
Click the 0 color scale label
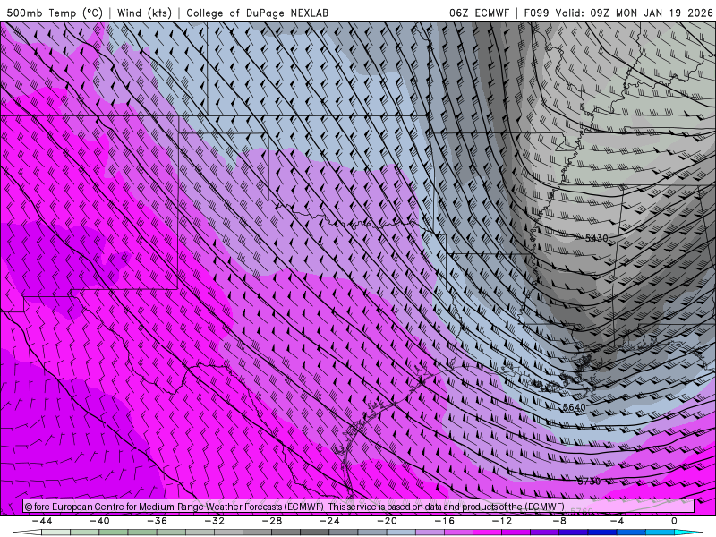point(674,521)
